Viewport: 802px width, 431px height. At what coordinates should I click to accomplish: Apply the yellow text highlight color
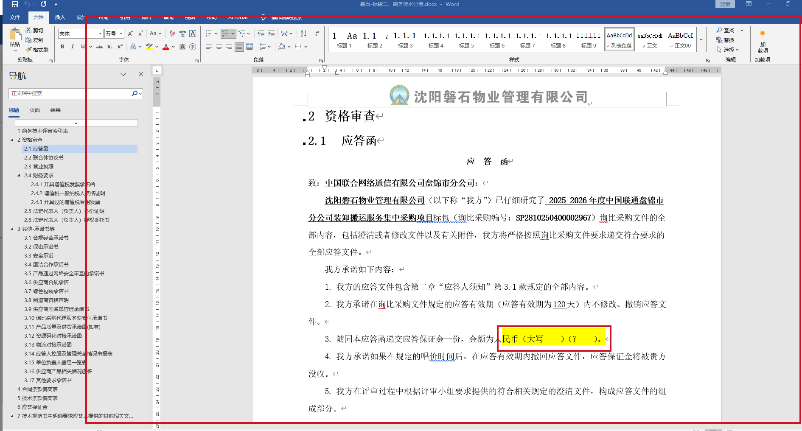click(x=149, y=47)
